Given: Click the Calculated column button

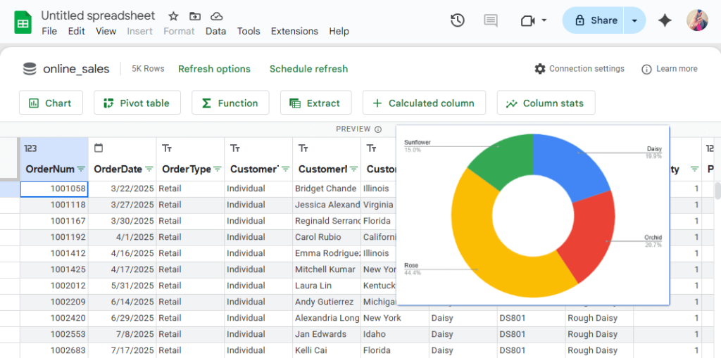Looking at the screenshot, I should (x=424, y=103).
